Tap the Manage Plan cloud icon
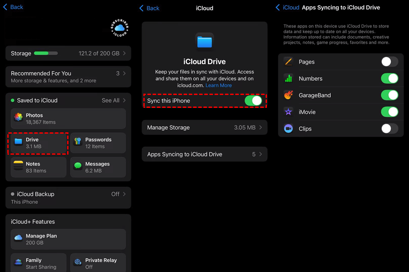409x272 pixels. pos(18,238)
